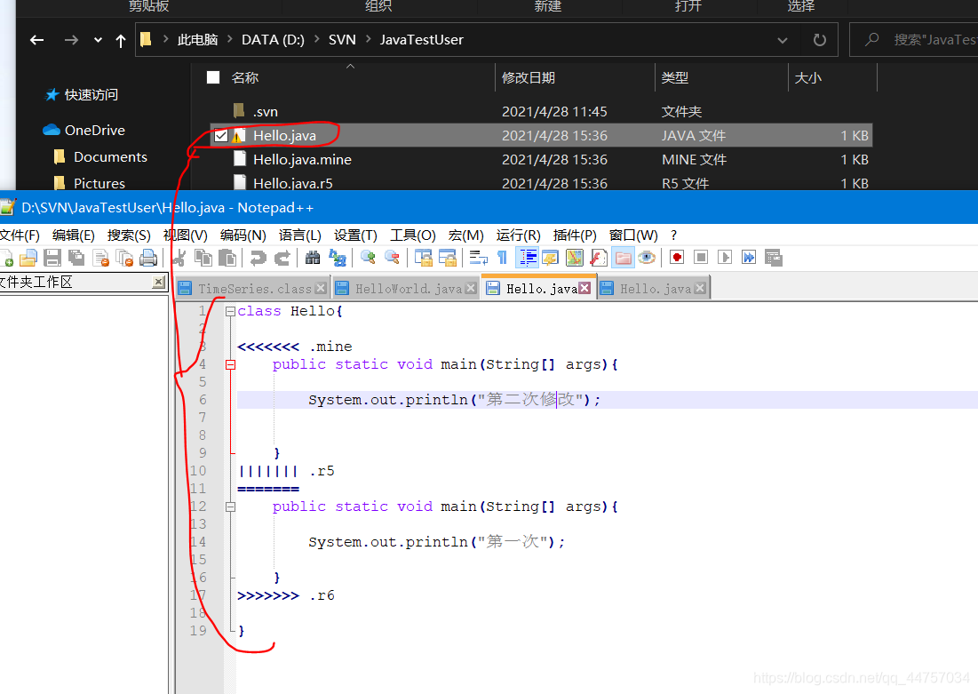Collapse the class Hello fold marker
Image resolution: width=978 pixels, height=694 pixels.
[x=230, y=312]
